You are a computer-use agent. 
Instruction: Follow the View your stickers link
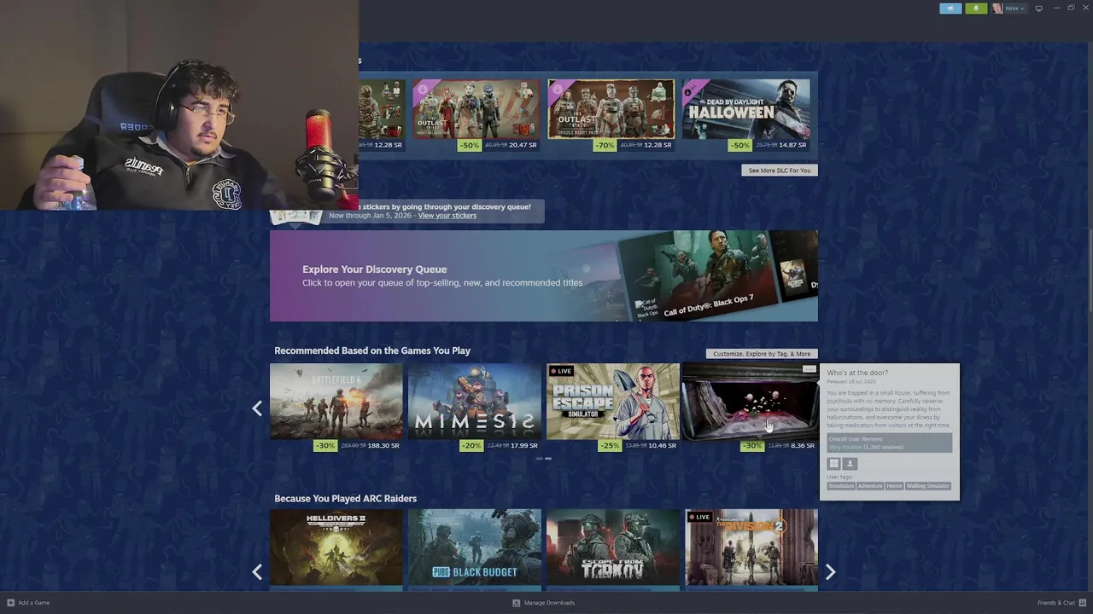[x=447, y=216]
